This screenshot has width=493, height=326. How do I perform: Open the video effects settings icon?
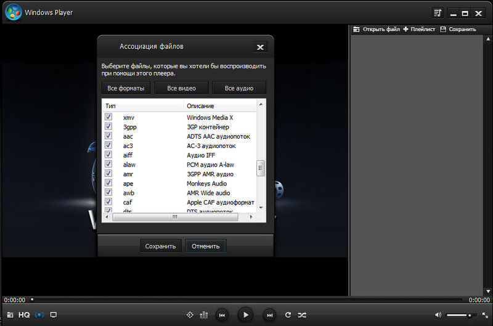point(190,315)
